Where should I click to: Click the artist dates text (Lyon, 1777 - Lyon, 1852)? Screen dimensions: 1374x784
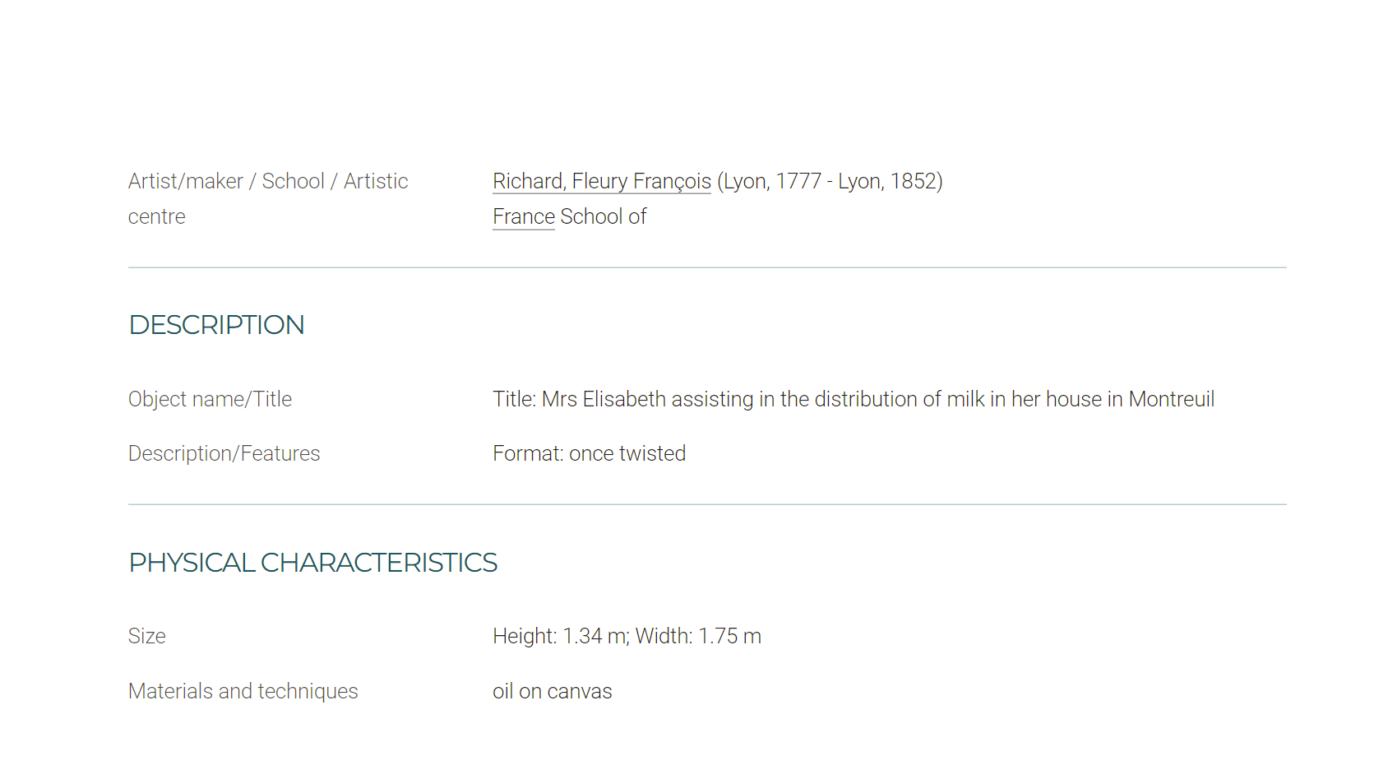[830, 181]
